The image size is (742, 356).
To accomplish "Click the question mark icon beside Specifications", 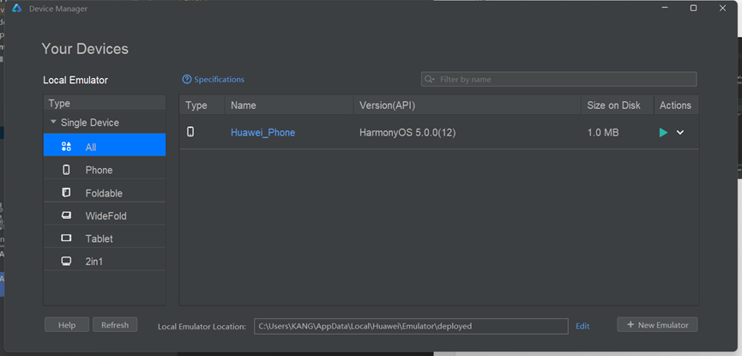I will click(187, 79).
